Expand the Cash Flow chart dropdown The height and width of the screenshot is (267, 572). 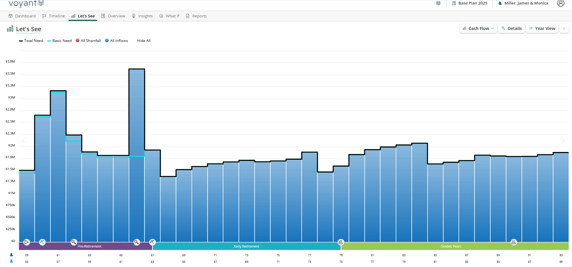click(x=478, y=28)
